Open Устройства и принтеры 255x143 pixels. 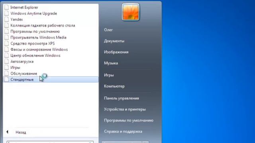click(x=125, y=109)
